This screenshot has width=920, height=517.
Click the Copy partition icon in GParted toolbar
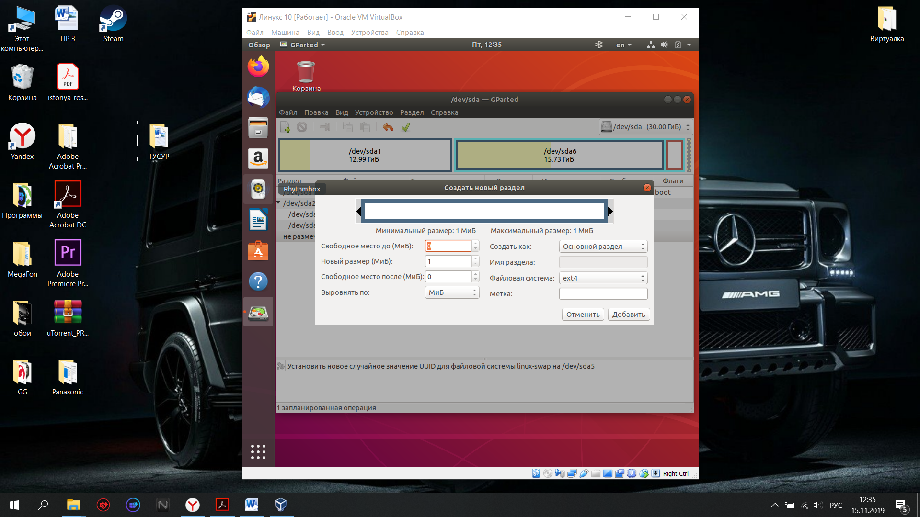coord(348,127)
